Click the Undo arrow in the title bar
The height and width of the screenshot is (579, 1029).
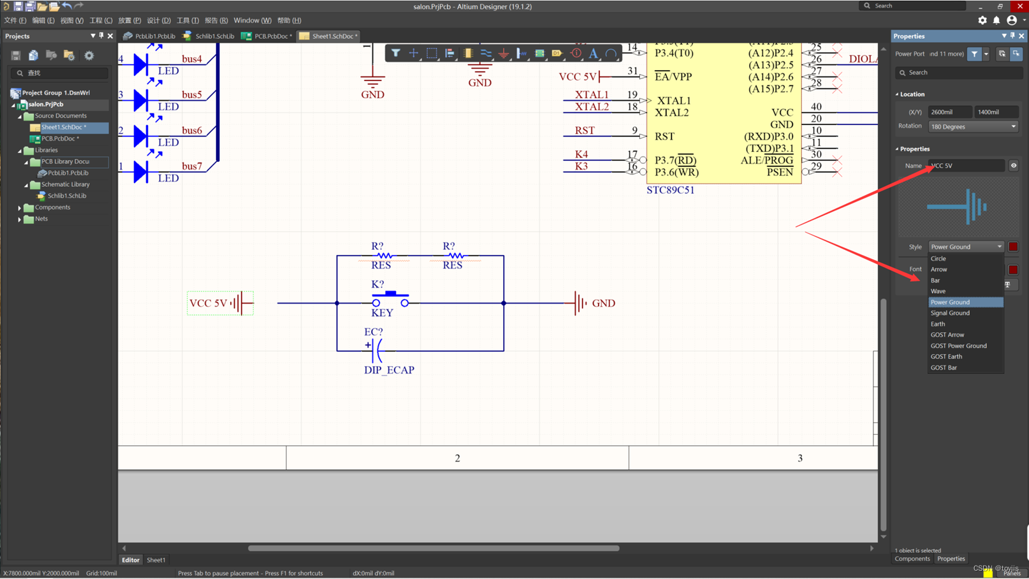66,6
